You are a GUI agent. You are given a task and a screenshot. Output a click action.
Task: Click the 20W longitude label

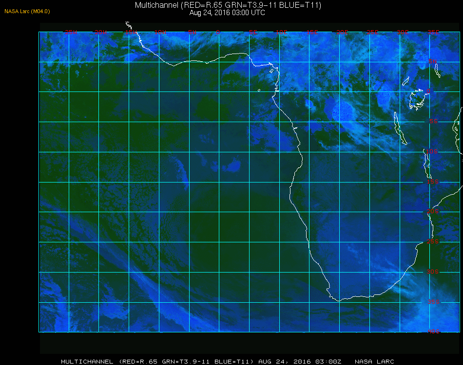[101, 32]
